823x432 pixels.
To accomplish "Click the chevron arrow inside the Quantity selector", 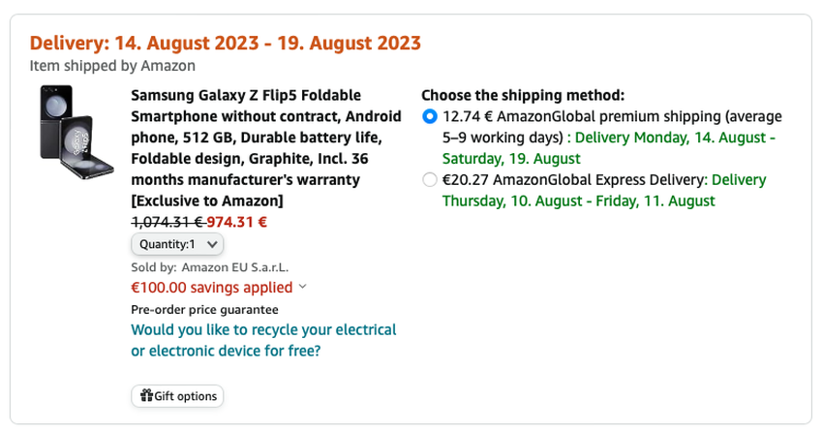I will pos(213,244).
